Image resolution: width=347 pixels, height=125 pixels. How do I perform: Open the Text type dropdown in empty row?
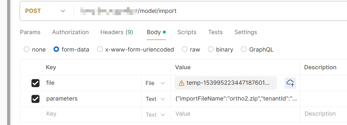(155, 115)
